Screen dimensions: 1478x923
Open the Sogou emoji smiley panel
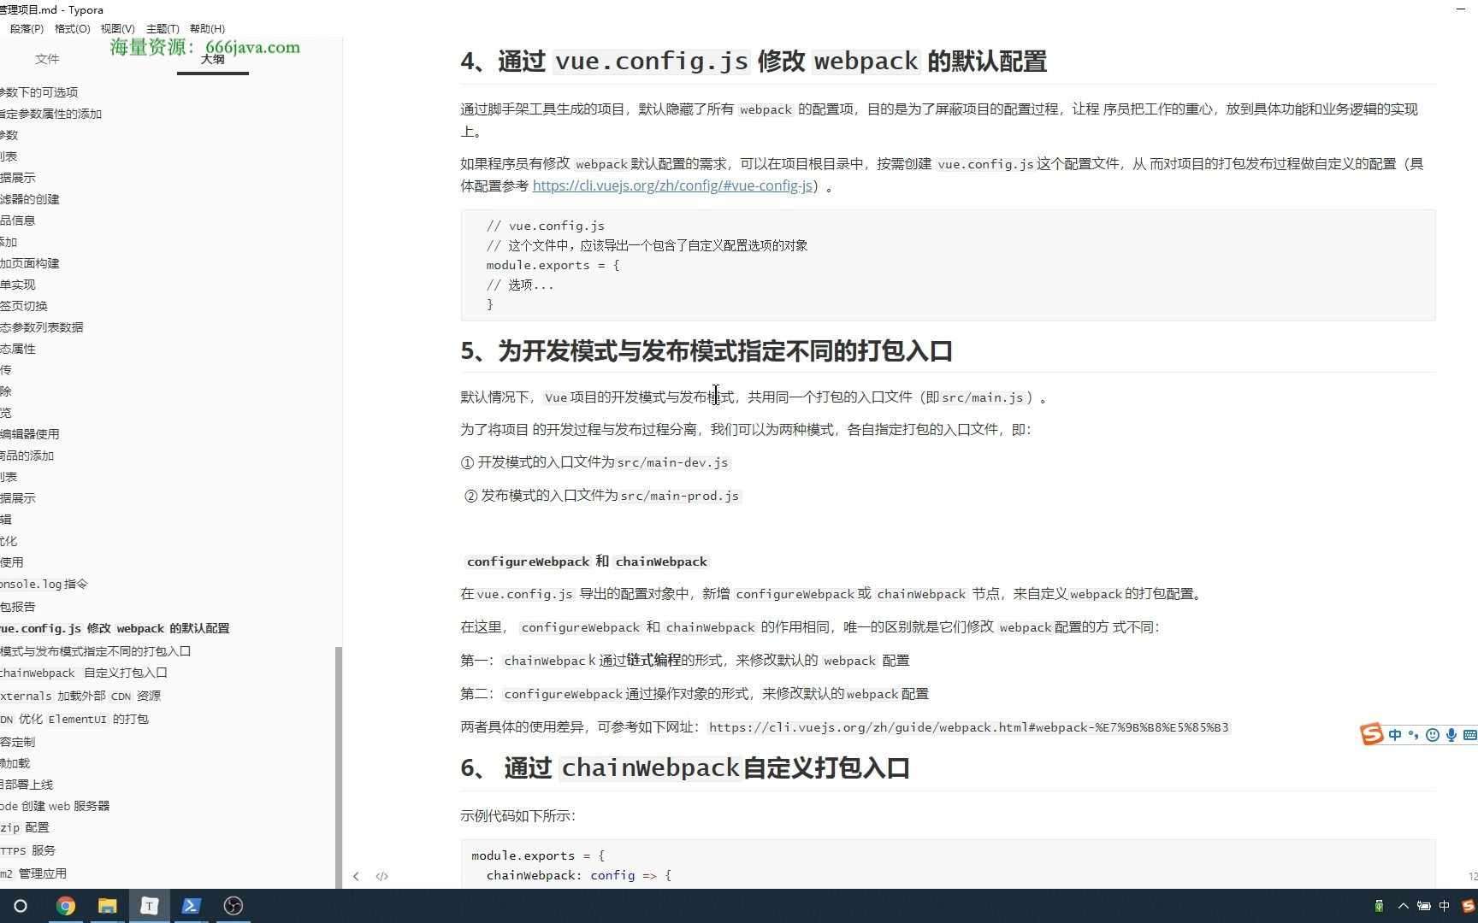(1433, 735)
